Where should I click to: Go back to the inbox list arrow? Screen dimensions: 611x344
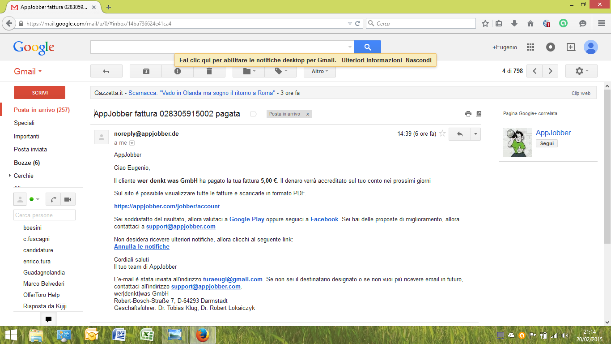click(x=106, y=71)
